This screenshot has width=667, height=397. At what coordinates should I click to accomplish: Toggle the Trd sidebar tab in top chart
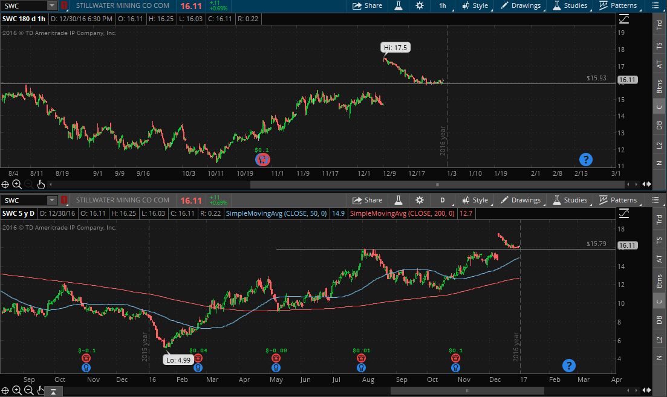pos(659,25)
